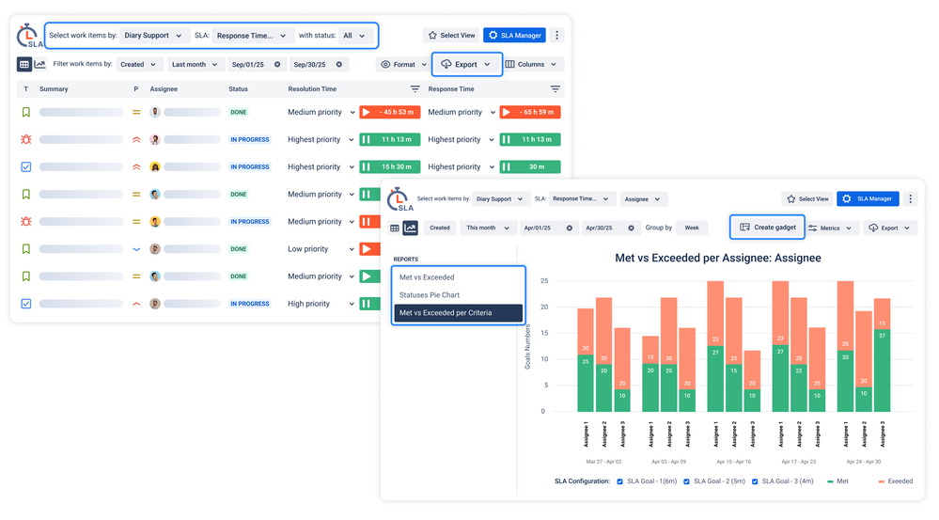Click the Group by Week field

(693, 228)
